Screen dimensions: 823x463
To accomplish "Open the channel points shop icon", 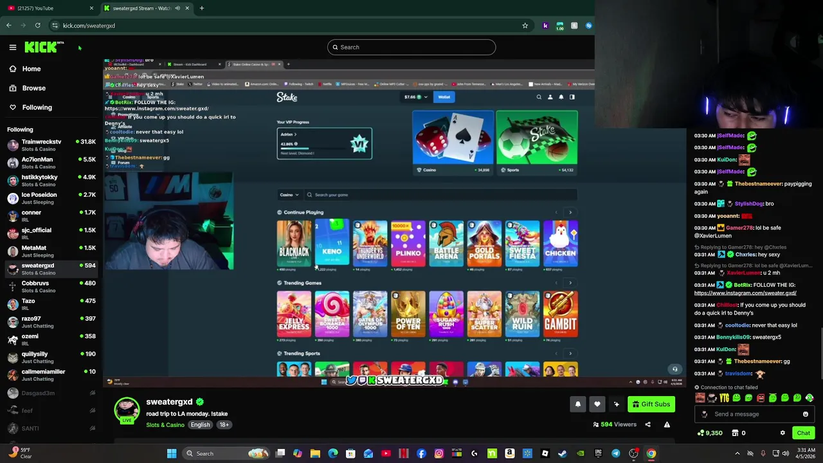I will click(735, 433).
